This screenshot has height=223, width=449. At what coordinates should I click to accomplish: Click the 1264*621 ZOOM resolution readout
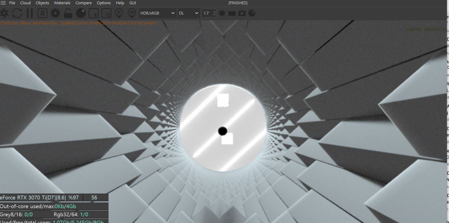[426, 29]
